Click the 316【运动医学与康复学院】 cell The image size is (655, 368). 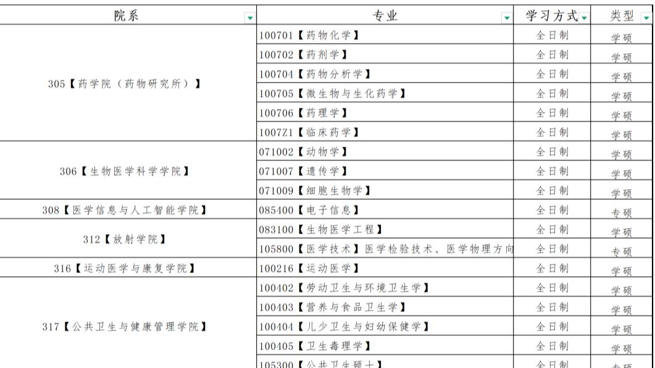128,268
